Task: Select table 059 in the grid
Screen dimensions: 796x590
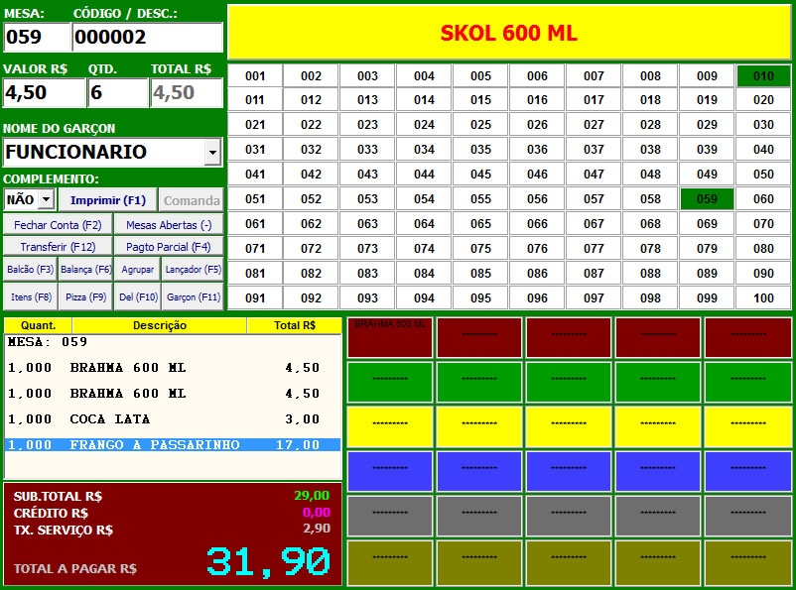Action: click(x=707, y=199)
